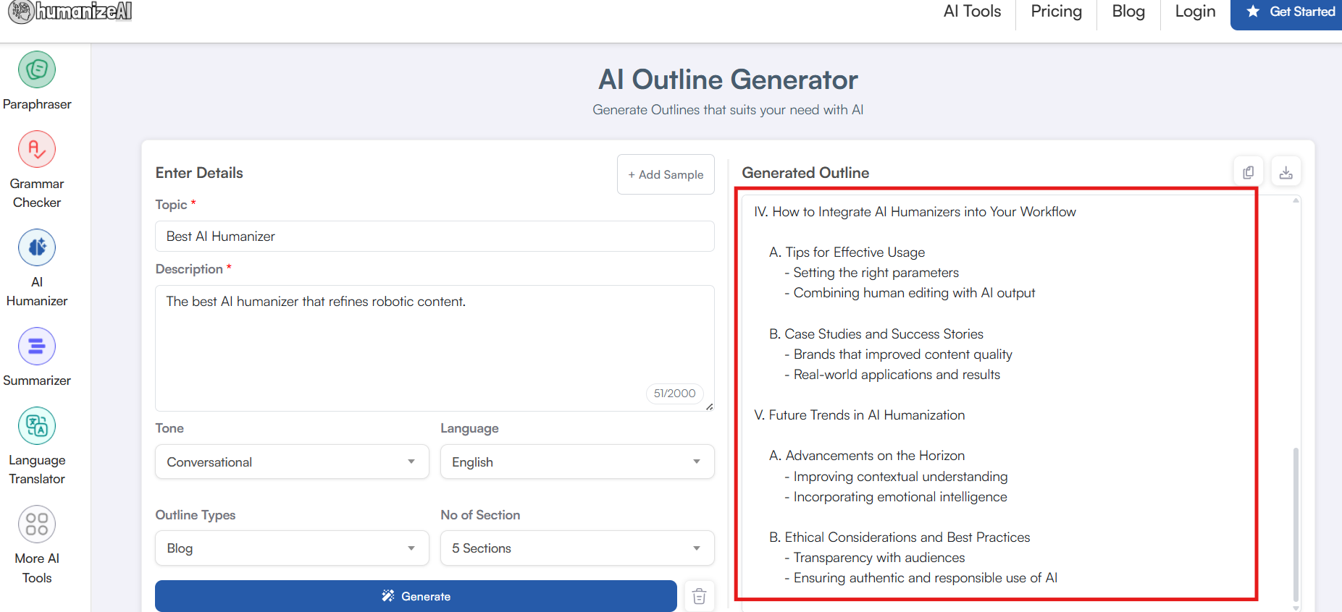
Task: Expand the Tone dropdown showing Conversational
Action: click(x=292, y=462)
